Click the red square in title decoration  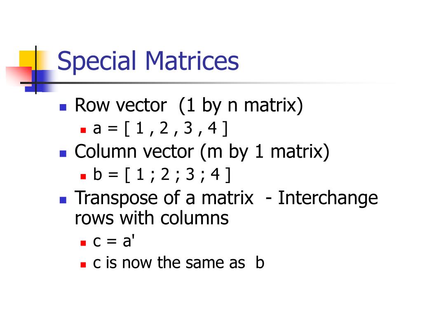click(x=19, y=76)
